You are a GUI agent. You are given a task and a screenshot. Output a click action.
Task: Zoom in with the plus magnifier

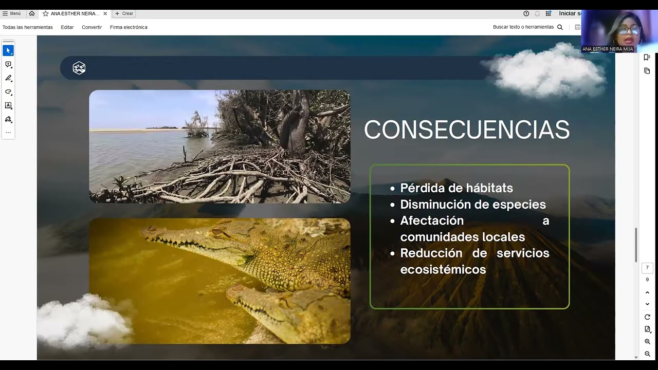click(x=647, y=342)
